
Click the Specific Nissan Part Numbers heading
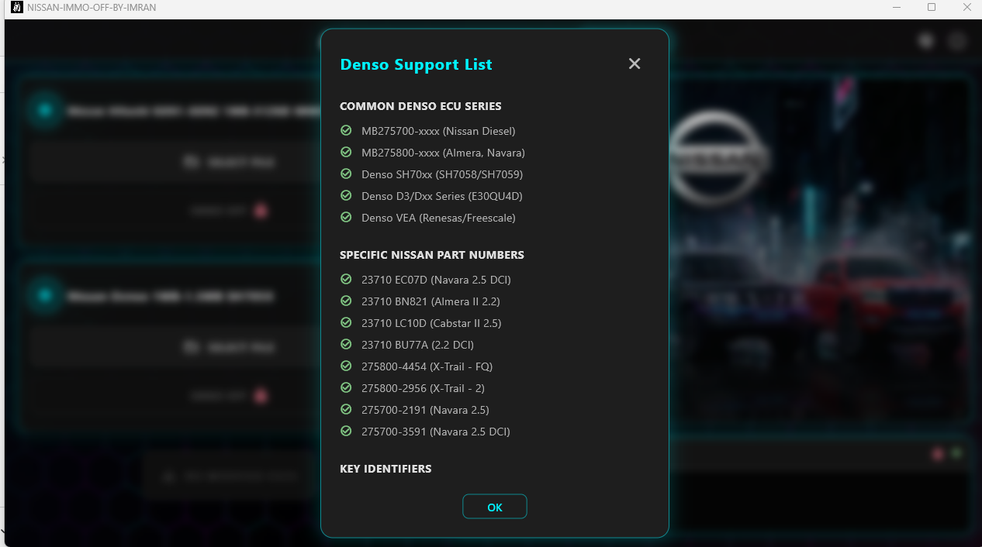coord(432,255)
